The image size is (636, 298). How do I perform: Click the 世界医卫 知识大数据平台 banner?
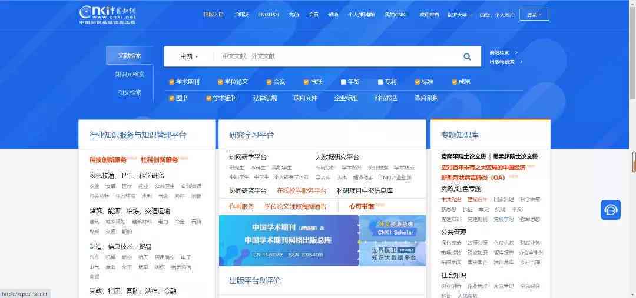click(392, 253)
